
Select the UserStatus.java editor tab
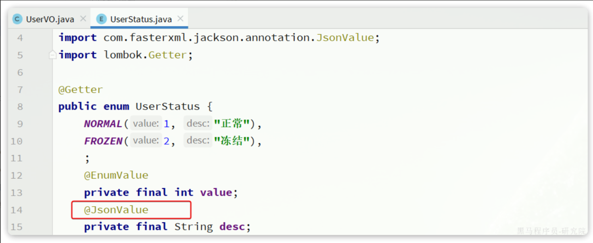141,19
